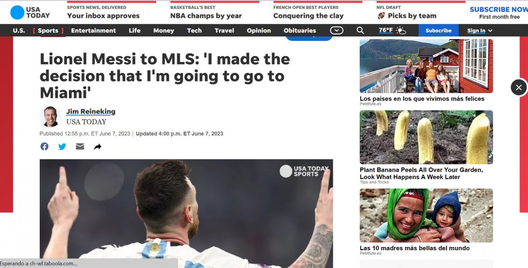Go to the Entertainment section

coord(93,30)
